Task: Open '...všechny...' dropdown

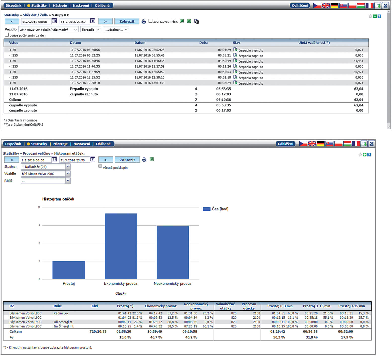Action: click(116, 29)
